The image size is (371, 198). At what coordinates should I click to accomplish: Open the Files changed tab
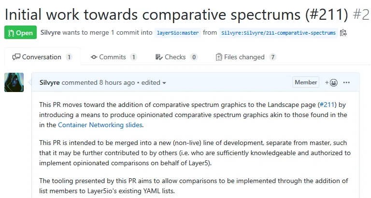[x=244, y=57]
